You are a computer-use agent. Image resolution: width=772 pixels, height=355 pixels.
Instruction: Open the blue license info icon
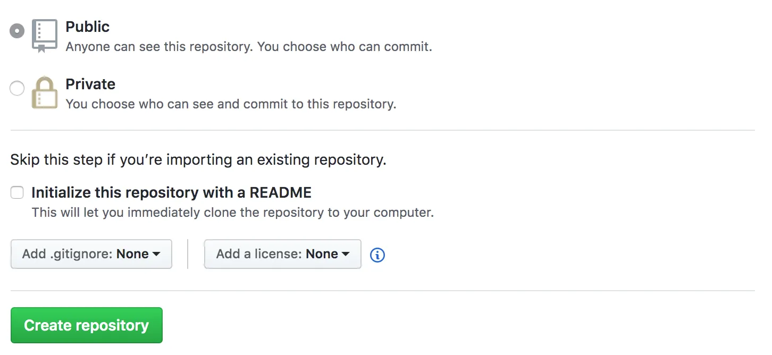click(x=377, y=255)
